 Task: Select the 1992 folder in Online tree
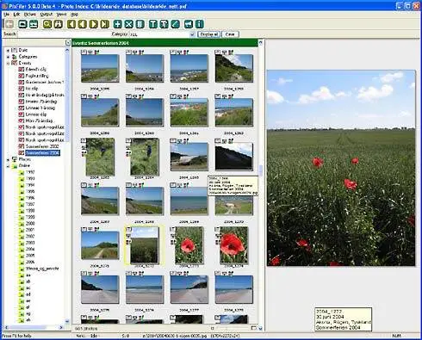30,172
